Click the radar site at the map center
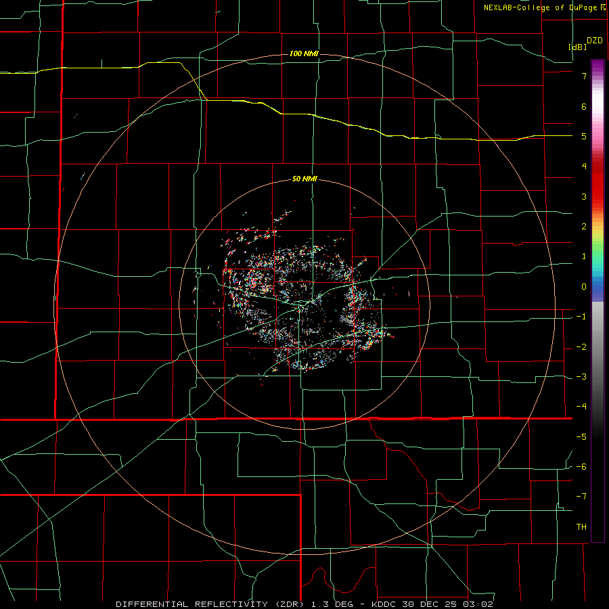The height and width of the screenshot is (609, 609). [305, 304]
